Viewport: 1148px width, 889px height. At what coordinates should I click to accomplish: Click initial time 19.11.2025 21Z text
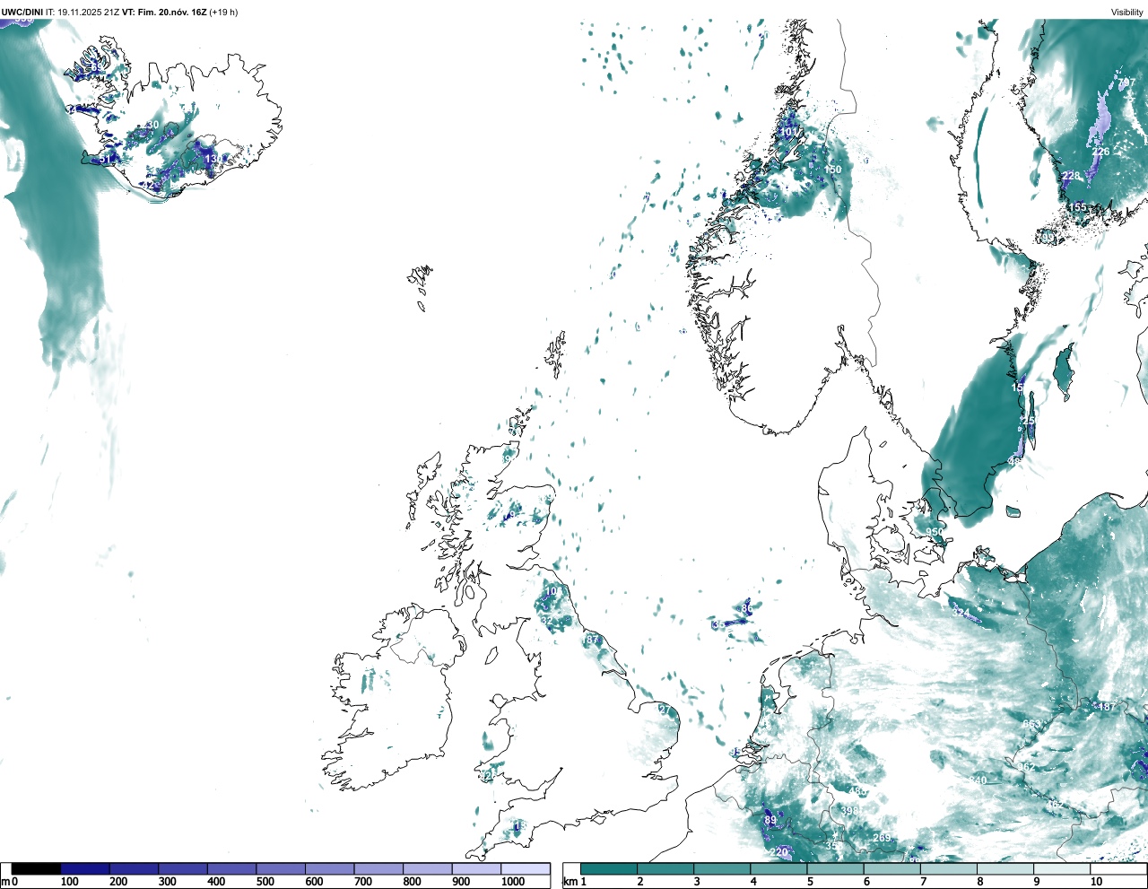tap(88, 13)
